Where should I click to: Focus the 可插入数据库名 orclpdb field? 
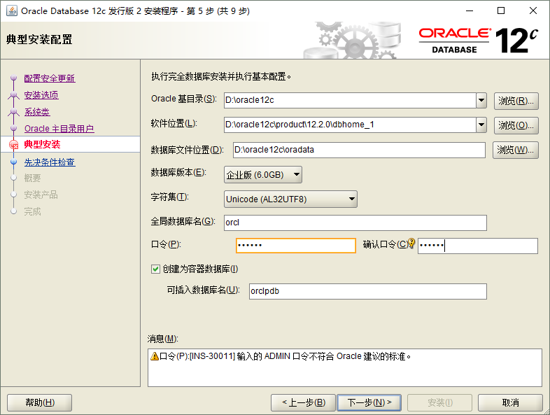pyautogui.click(x=368, y=291)
